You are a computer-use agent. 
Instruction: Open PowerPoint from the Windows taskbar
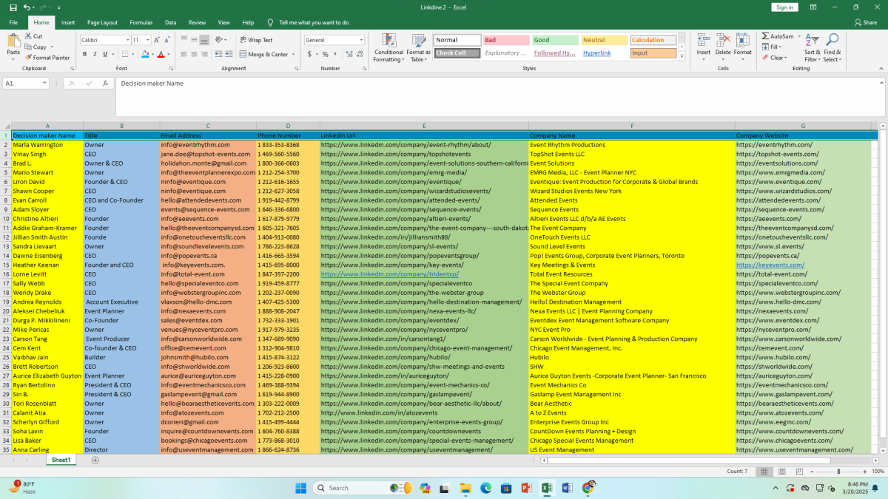[527, 488]
